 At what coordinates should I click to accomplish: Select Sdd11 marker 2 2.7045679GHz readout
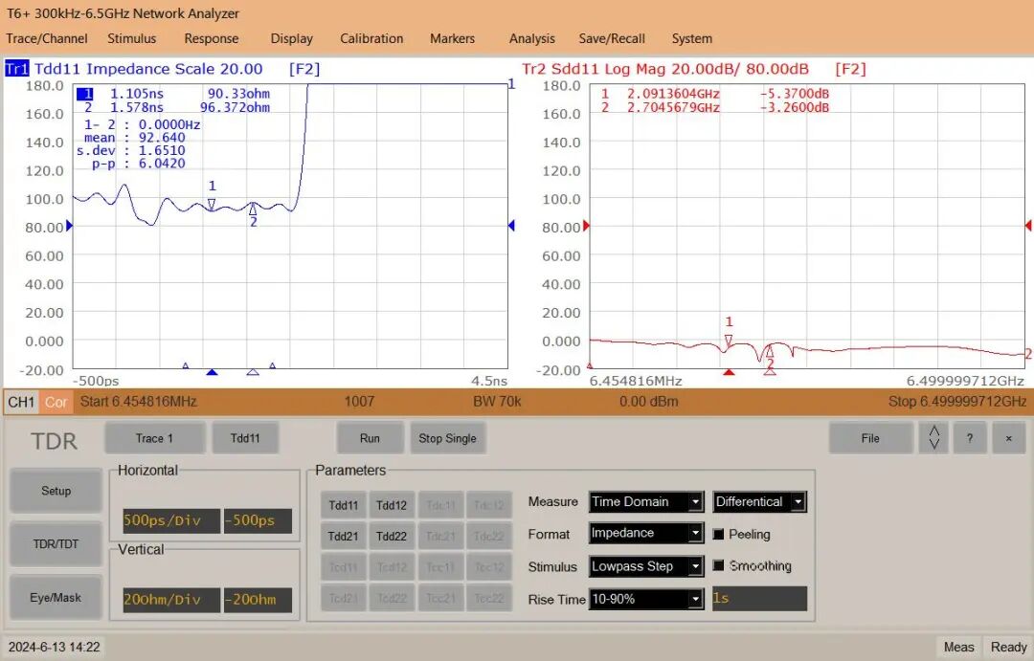[715, 107]
